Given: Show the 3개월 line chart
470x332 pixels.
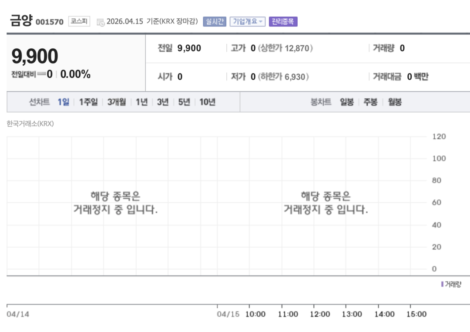Looking at the screenshot, I should pos(117,102).
